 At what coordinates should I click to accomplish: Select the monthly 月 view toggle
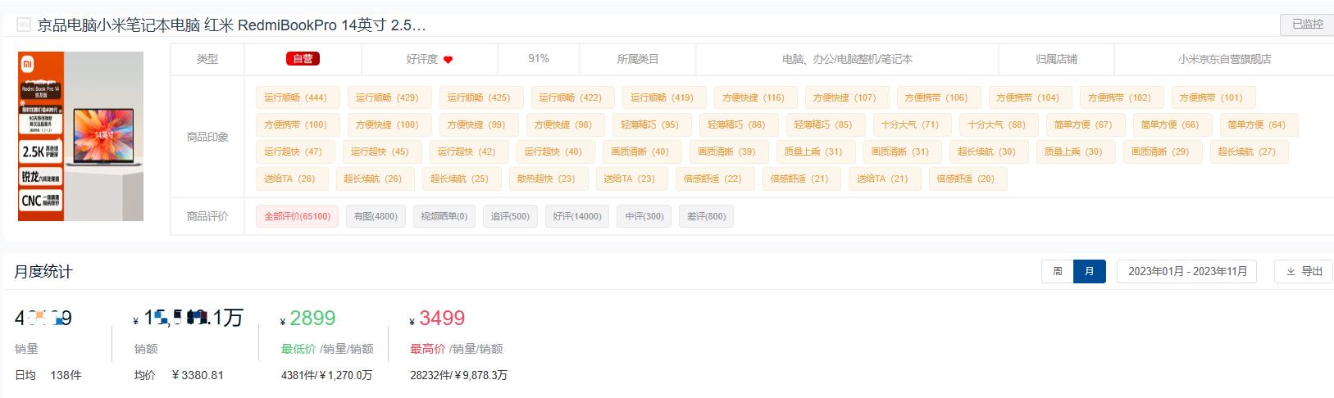click(x=1089, y=272)
